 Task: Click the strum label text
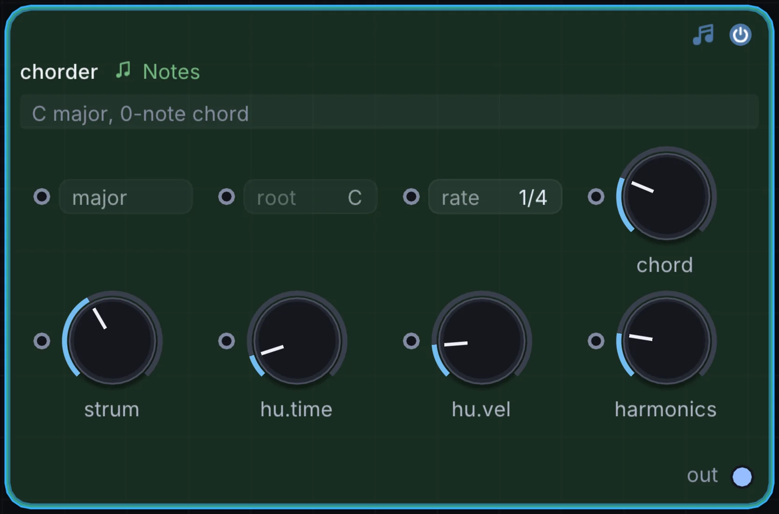click(x=112, y=409)
